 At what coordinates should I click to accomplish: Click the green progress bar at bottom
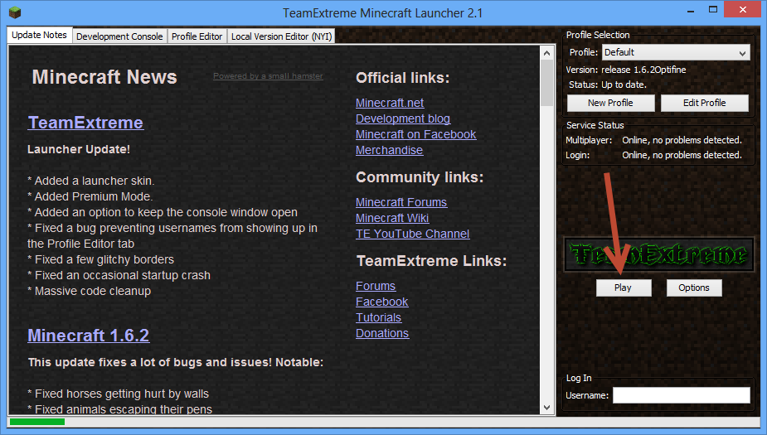[37, 422]
